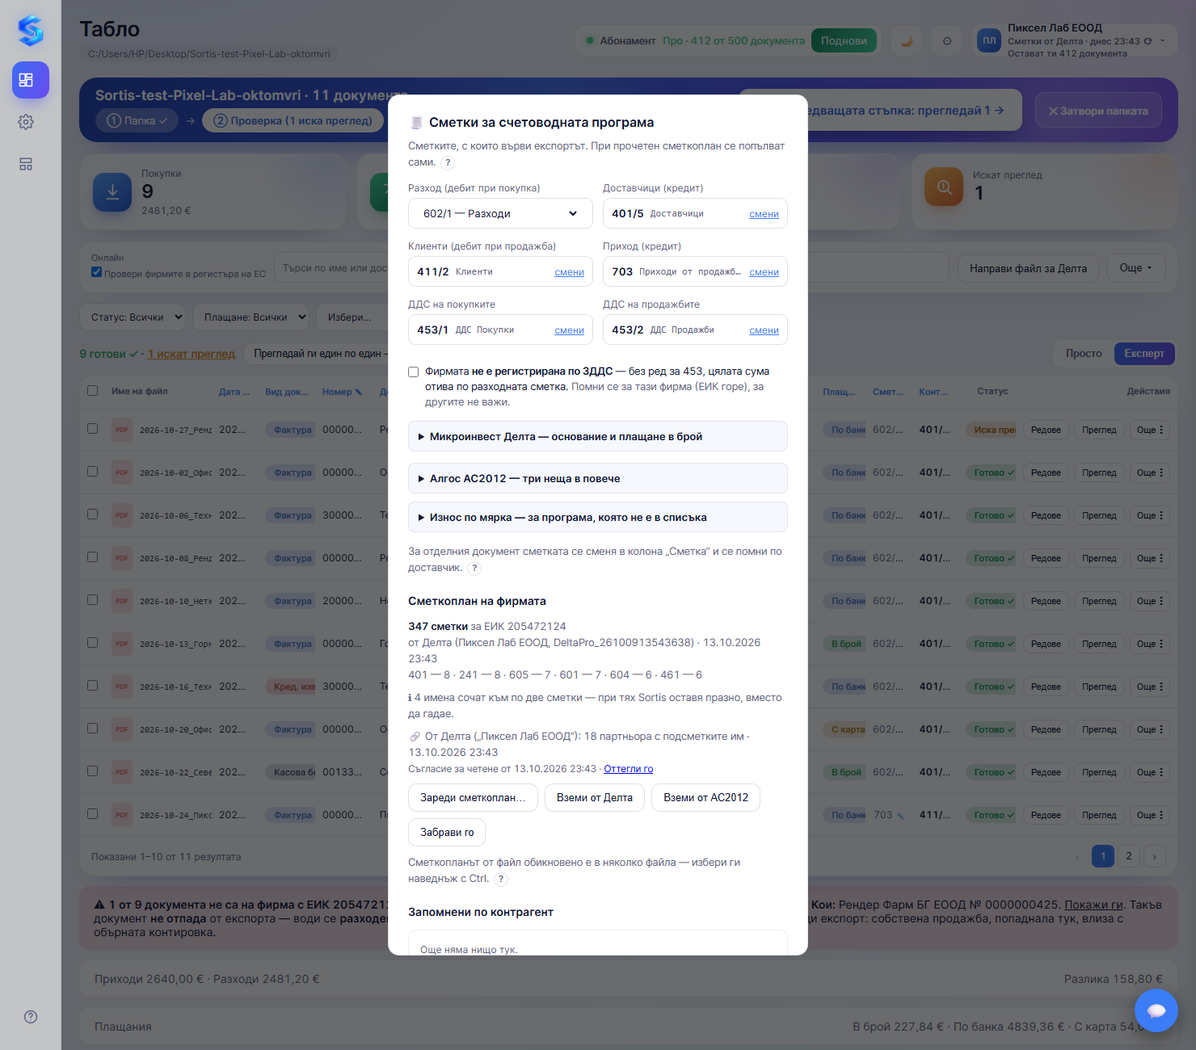Open the 'Статус: Всички' filter dropdown
Image resolution: width=1196 pixels, height=1050 pixels.
point(134,317)
